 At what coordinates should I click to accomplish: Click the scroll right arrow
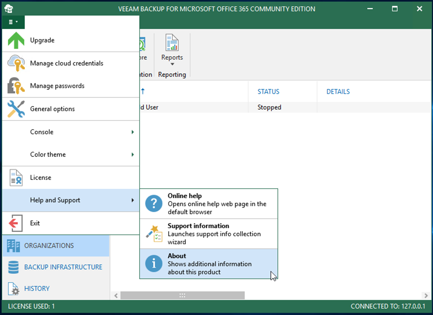(426, 295)
